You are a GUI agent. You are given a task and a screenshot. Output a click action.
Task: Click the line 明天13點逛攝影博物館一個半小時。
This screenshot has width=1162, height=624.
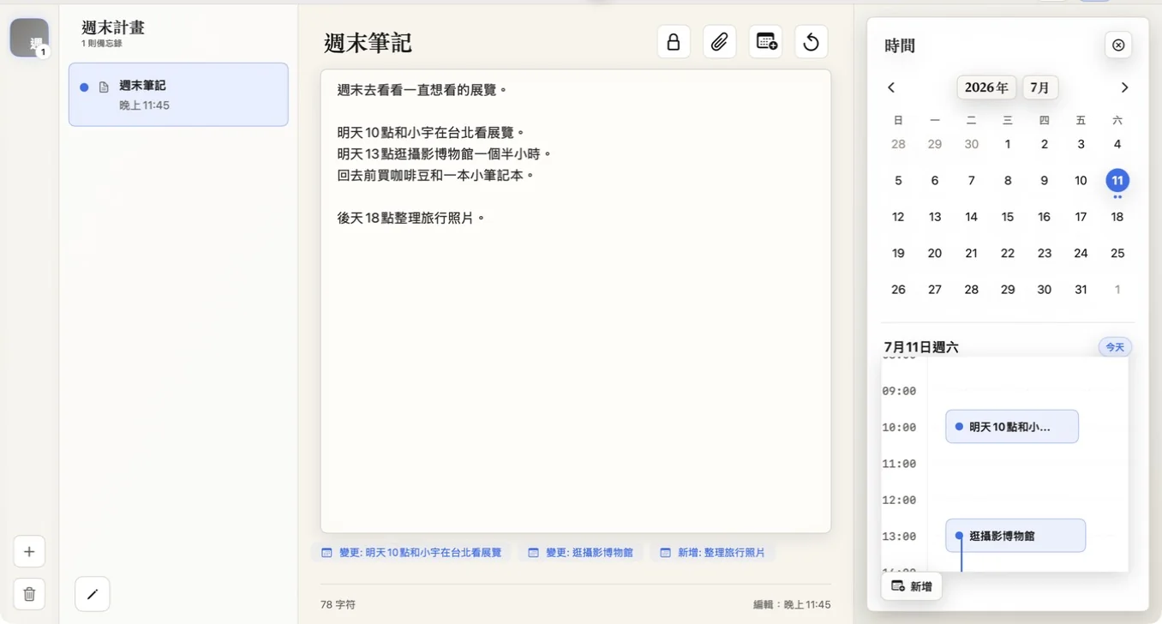point(445,153)
